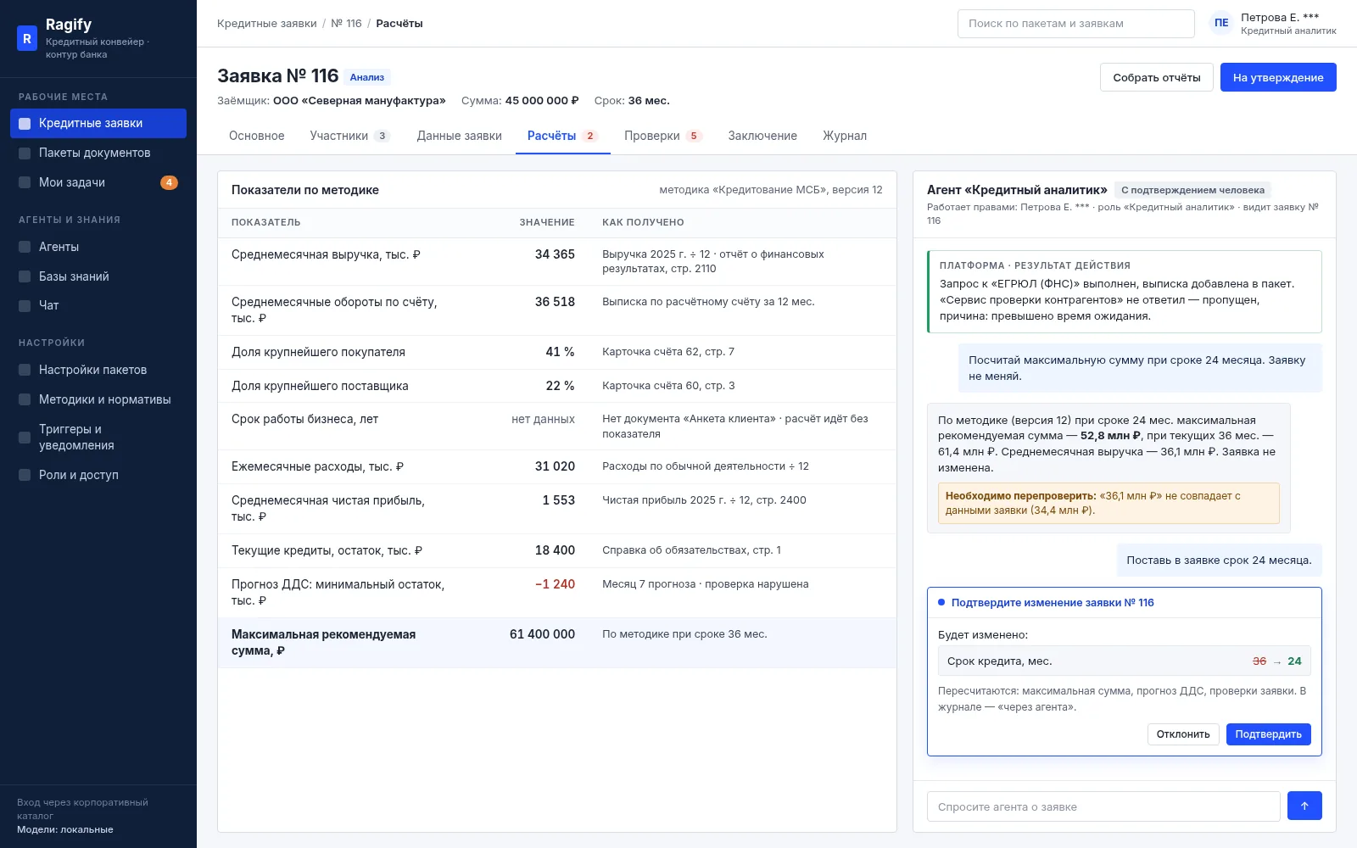Click the № 116 breadcrumb link
The image size is (1357, 848).
pos(346,24)
